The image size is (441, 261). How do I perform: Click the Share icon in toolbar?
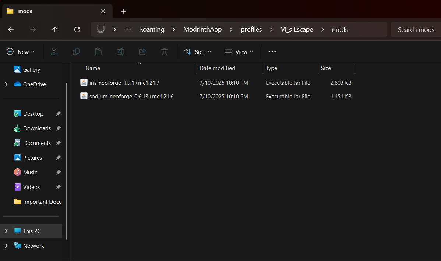(142, 52)
